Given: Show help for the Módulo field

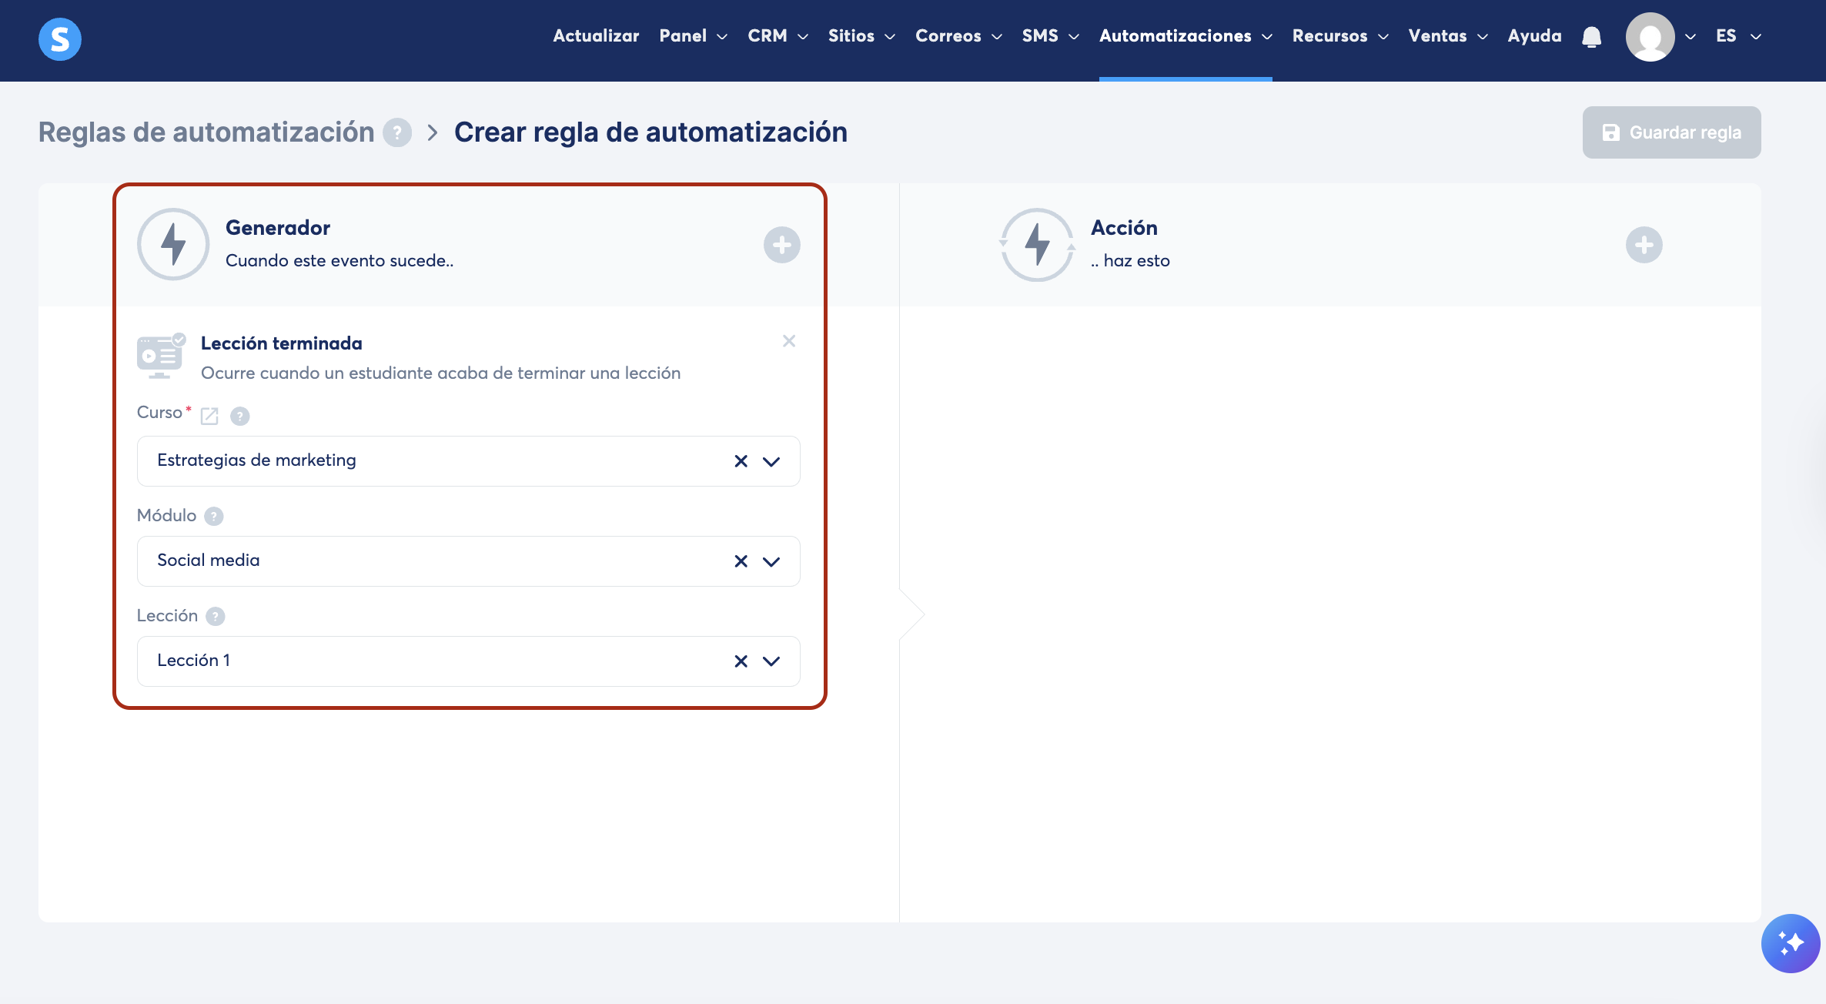Looking at the screenshot, I should 214,517.
